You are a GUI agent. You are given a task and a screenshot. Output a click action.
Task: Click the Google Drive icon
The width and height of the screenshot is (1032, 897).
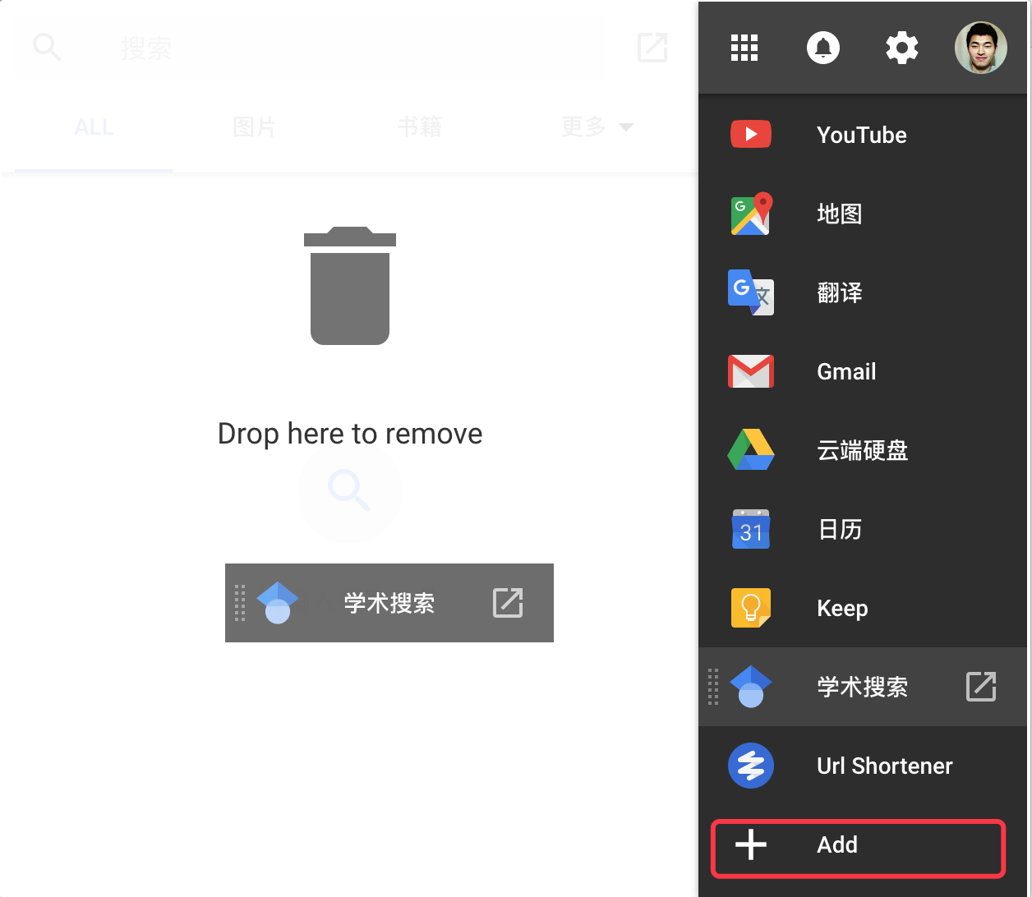(x=751, y=450)
